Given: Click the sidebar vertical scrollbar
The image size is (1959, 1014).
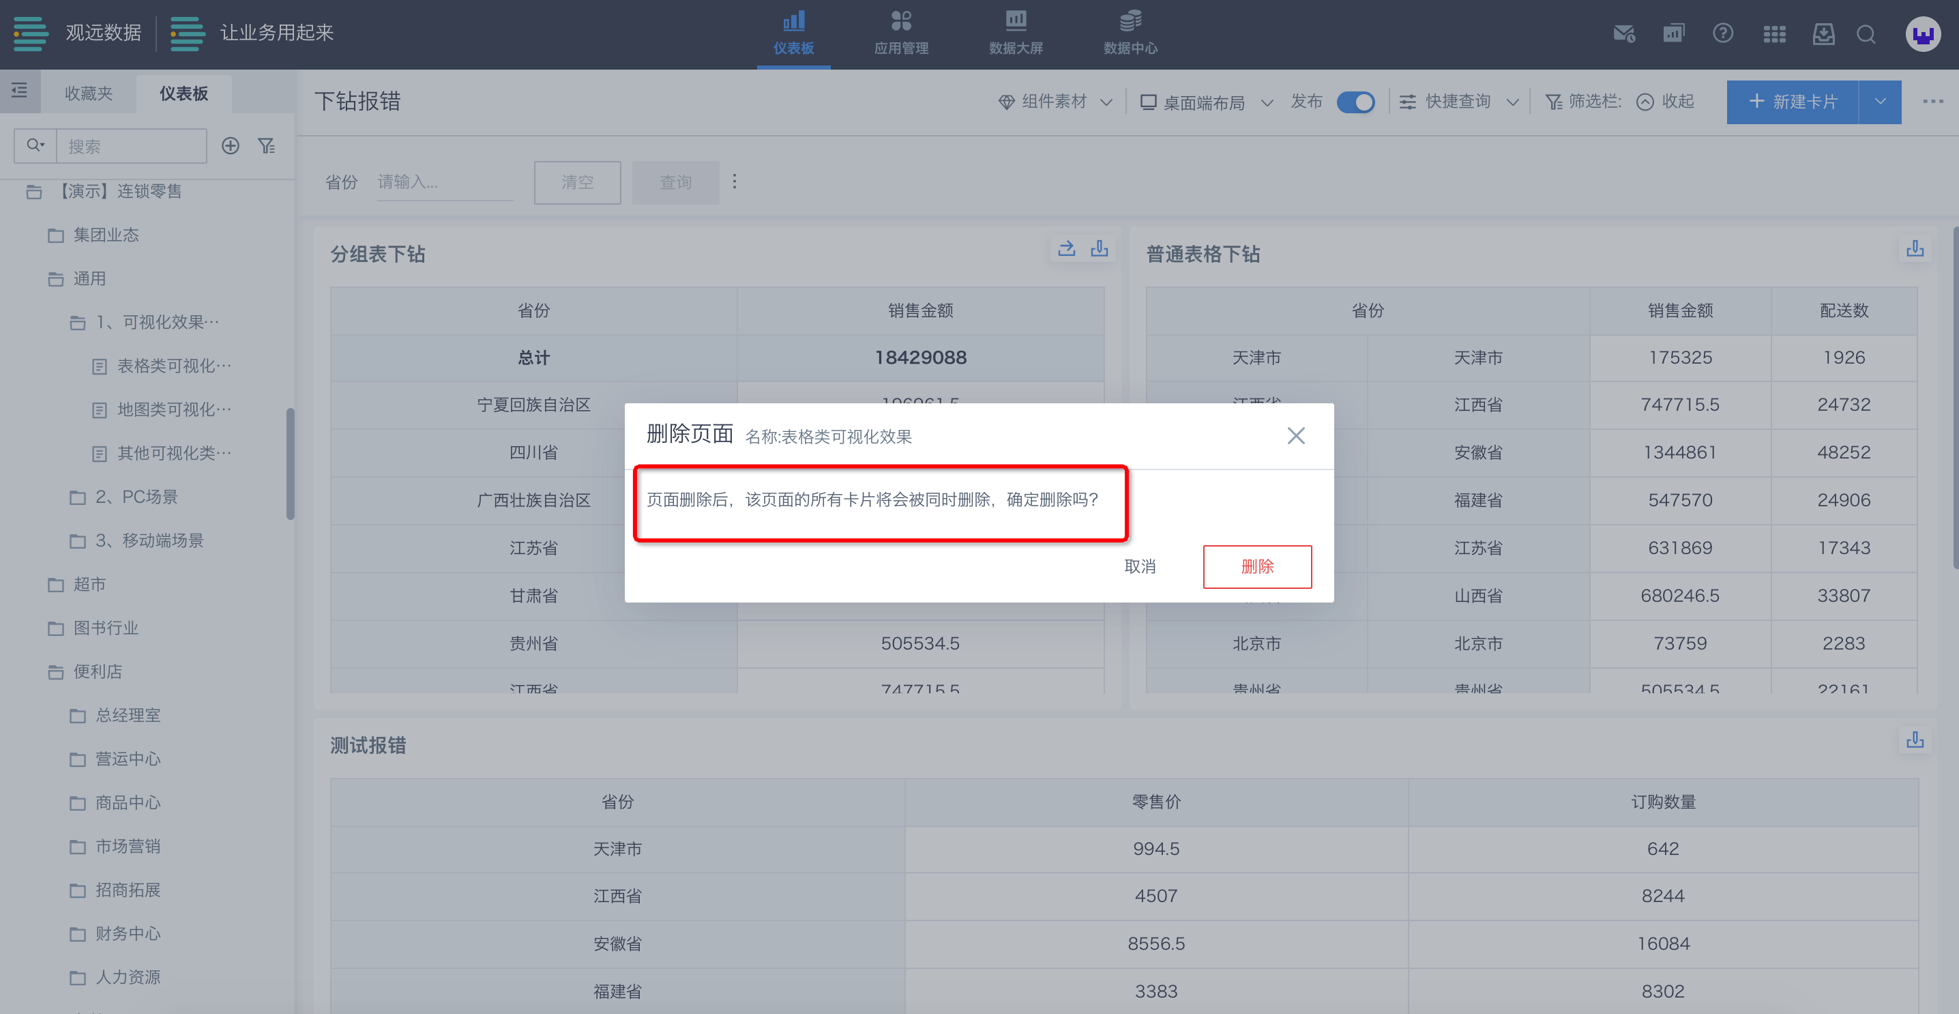Looking at the screenshot, I should coord(290,464).
